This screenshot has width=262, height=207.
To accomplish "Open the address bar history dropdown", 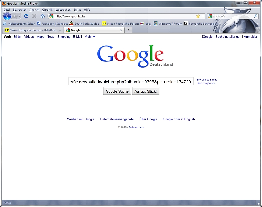I will click(x=203, y=16).
